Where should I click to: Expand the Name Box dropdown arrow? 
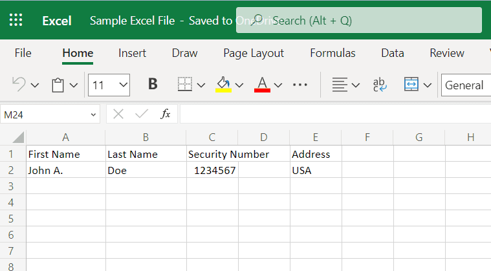click(94, 114)
